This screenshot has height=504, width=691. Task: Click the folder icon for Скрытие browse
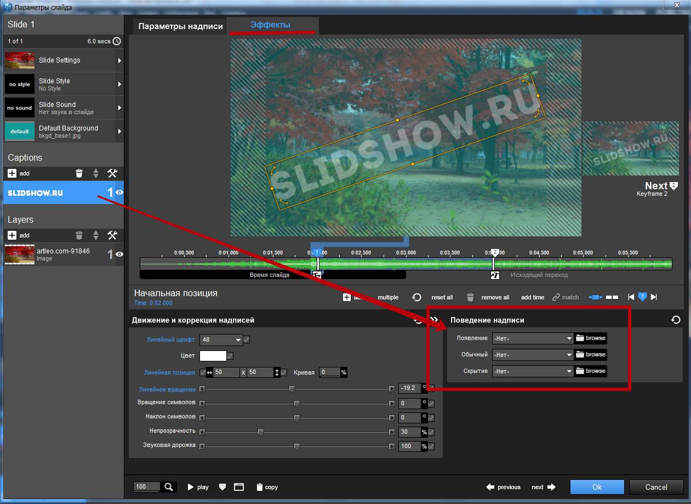[580, 371]
